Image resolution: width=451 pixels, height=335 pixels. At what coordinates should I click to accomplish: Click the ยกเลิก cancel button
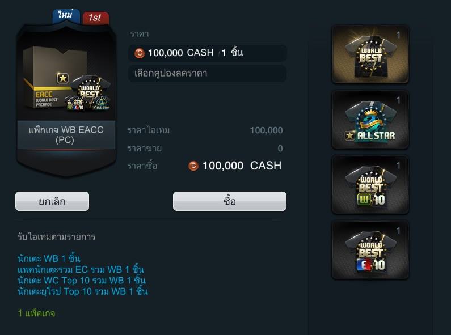pos(52,201)
